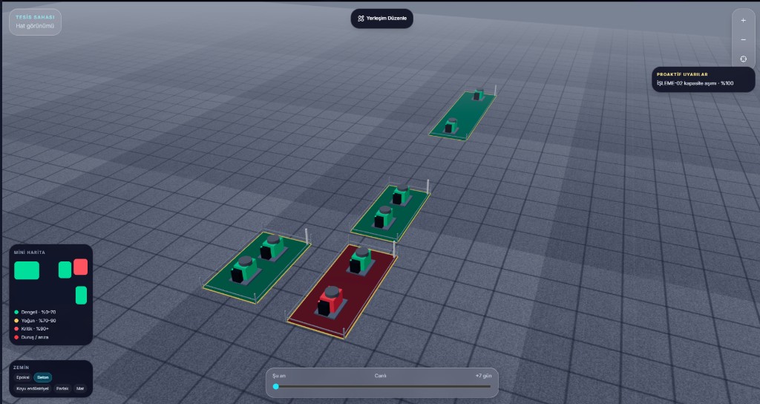Click the Duruş / arıza legend entry
Viewport: 760px width, 404px height.
point(31,337)
